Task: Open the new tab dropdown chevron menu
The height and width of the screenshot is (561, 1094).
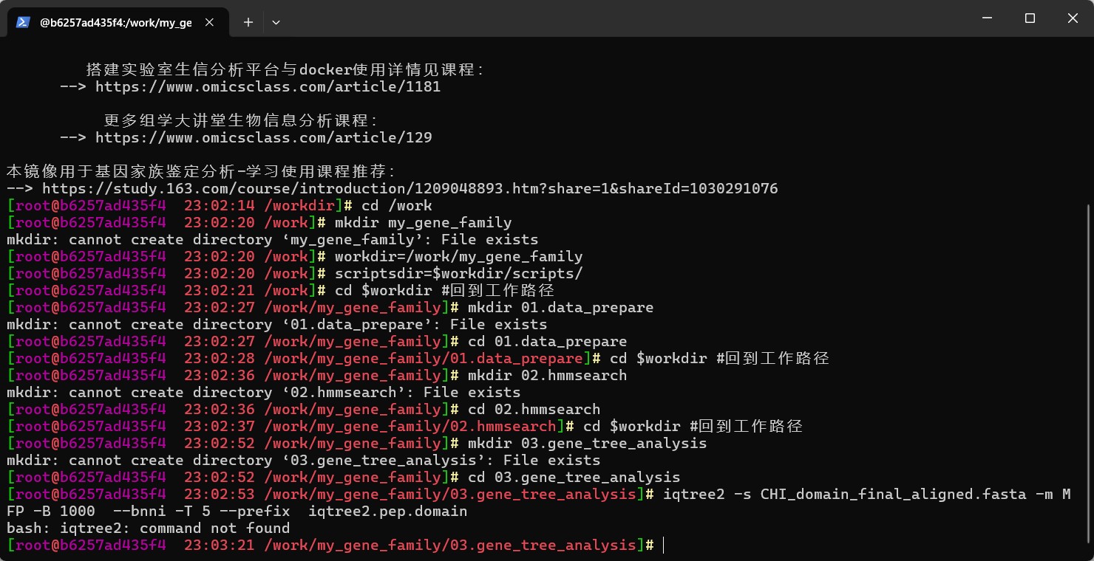Action: (x=276, y=22)
